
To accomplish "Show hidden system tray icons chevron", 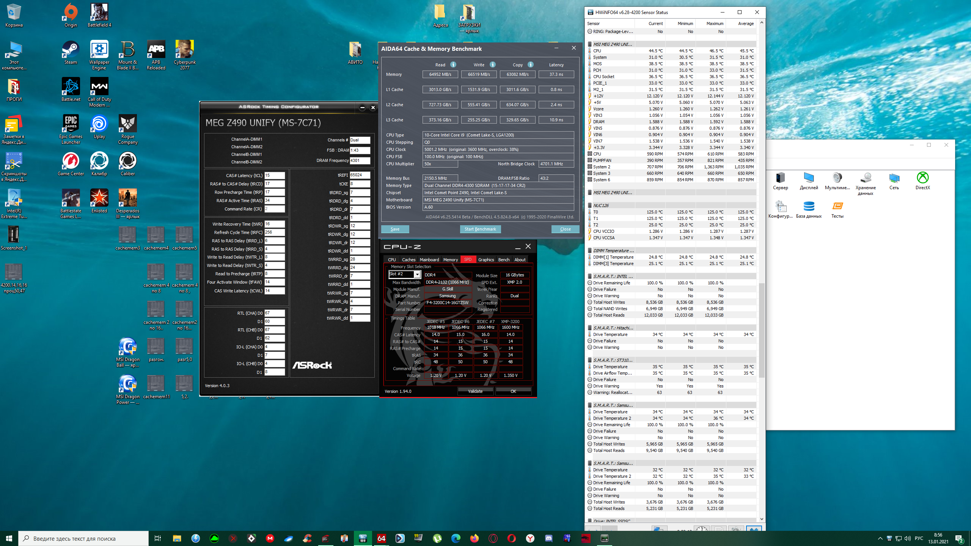I will pyautogui.click(x=880, y=538).
